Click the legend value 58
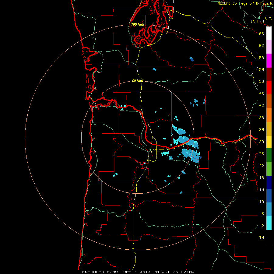The image size is (274, 274). coord(262,58)
